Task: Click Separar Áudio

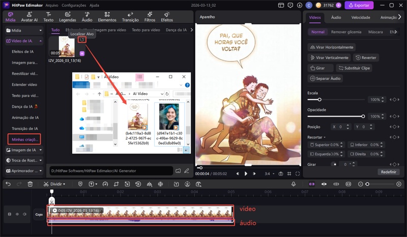Action: 325,78
